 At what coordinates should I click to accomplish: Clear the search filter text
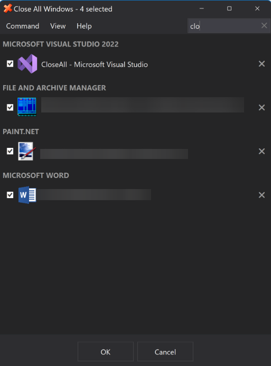[264, 25]
